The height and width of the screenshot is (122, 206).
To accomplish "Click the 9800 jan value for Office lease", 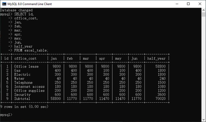I will pyautogui.click(x=57, y=66).
